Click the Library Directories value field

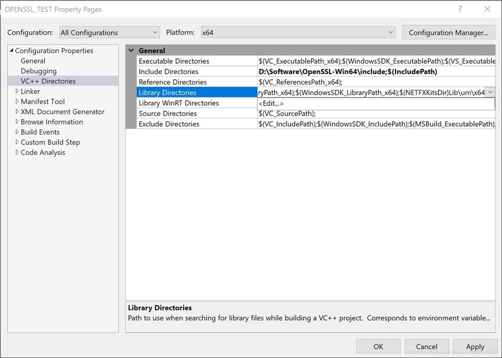coord(371,93)
